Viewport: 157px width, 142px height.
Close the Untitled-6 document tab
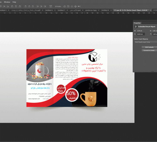[55, 10]
